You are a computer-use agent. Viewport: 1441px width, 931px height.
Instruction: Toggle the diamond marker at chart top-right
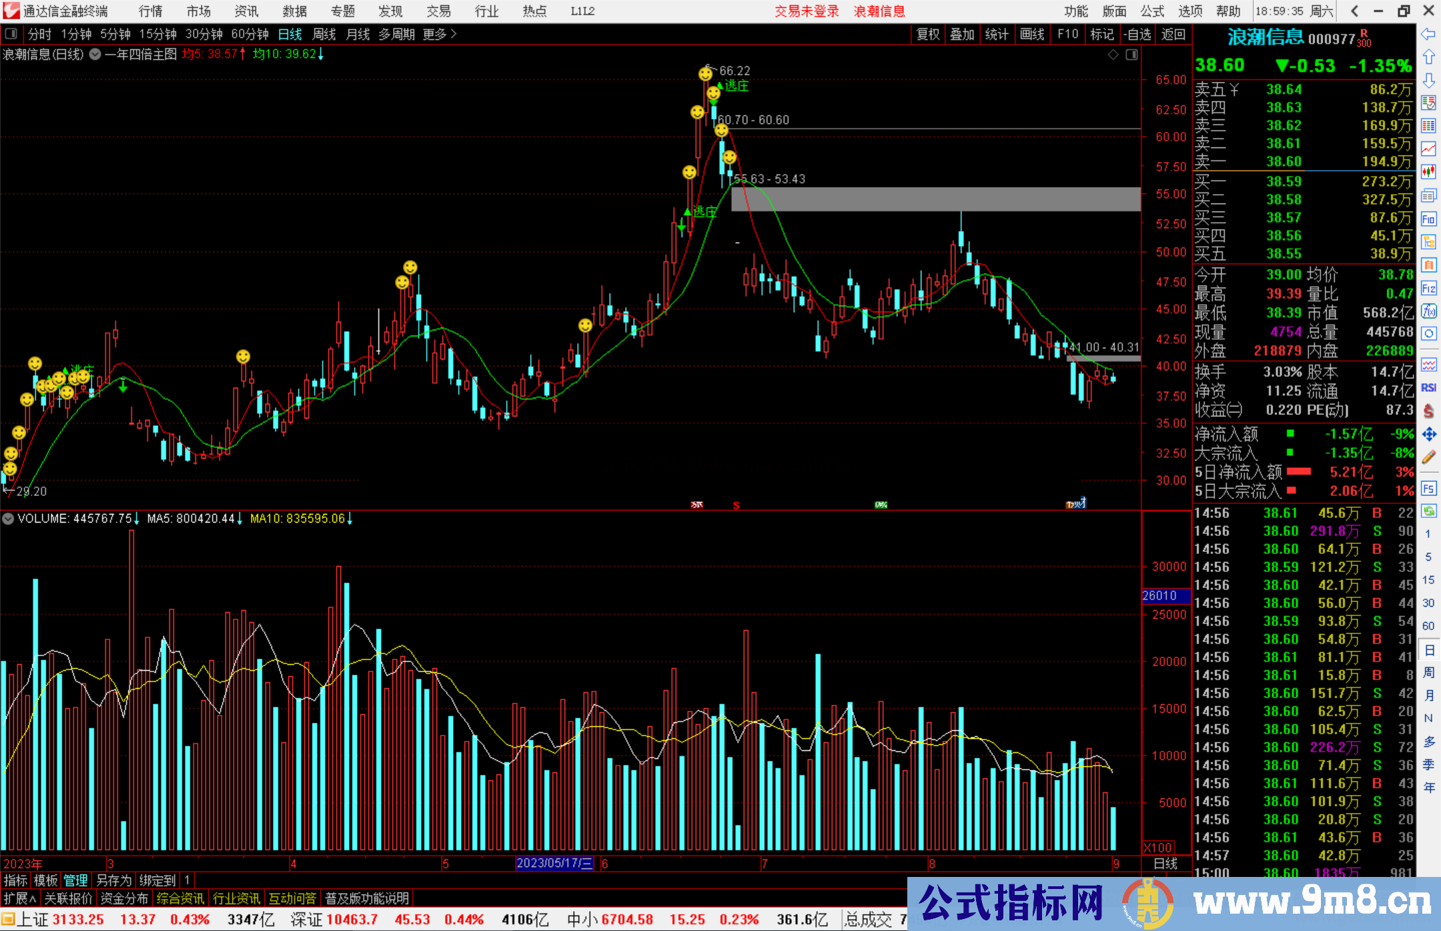[x=1113, y=55]
